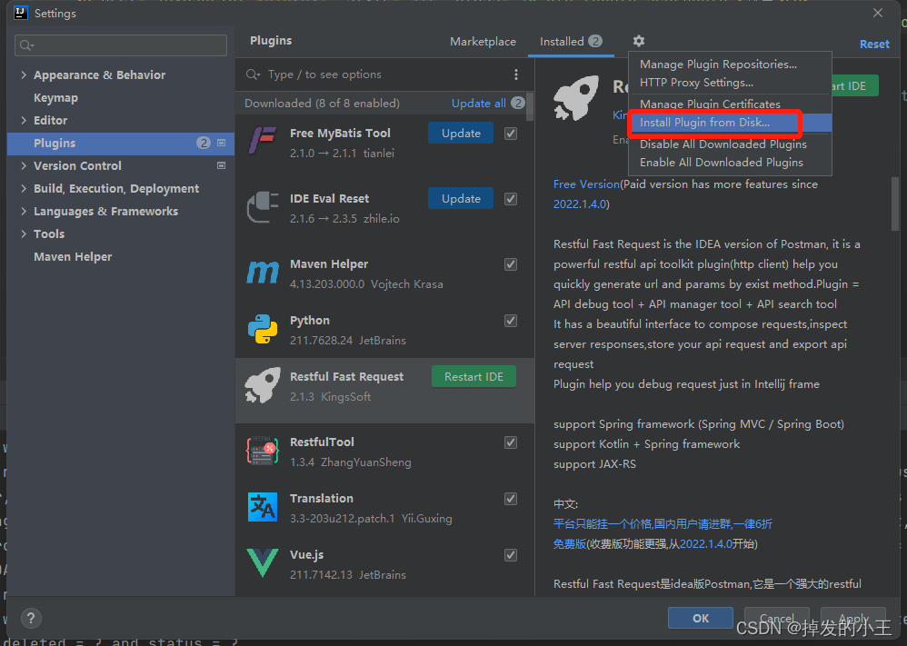Disable the Vue.js plugin checkbox
The height and width of the screenshot is (646, 907).
click(x=511, y=555)
